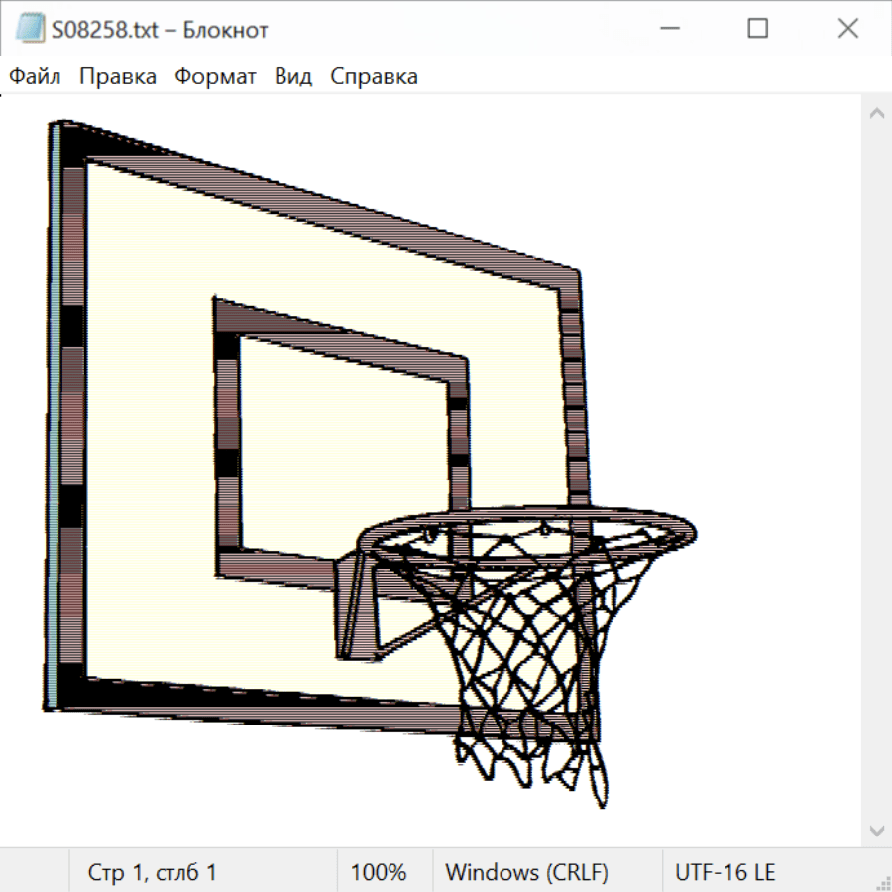Click the vertical scrollbar track
892x892 pixels.
tap(876, 466)
